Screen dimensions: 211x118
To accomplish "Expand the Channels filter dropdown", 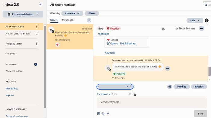I will click(72, 14).
